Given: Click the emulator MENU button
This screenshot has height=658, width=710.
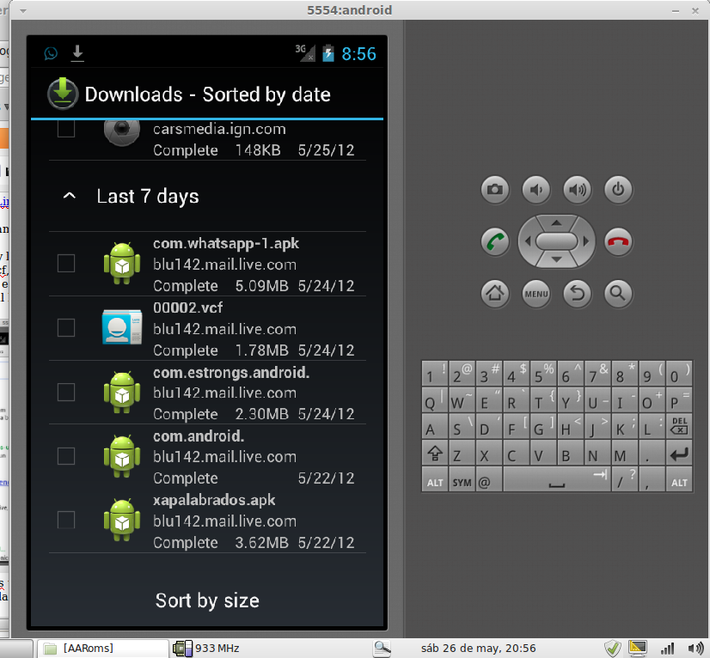Looking at the screenshot, I should tap(536, 294).
